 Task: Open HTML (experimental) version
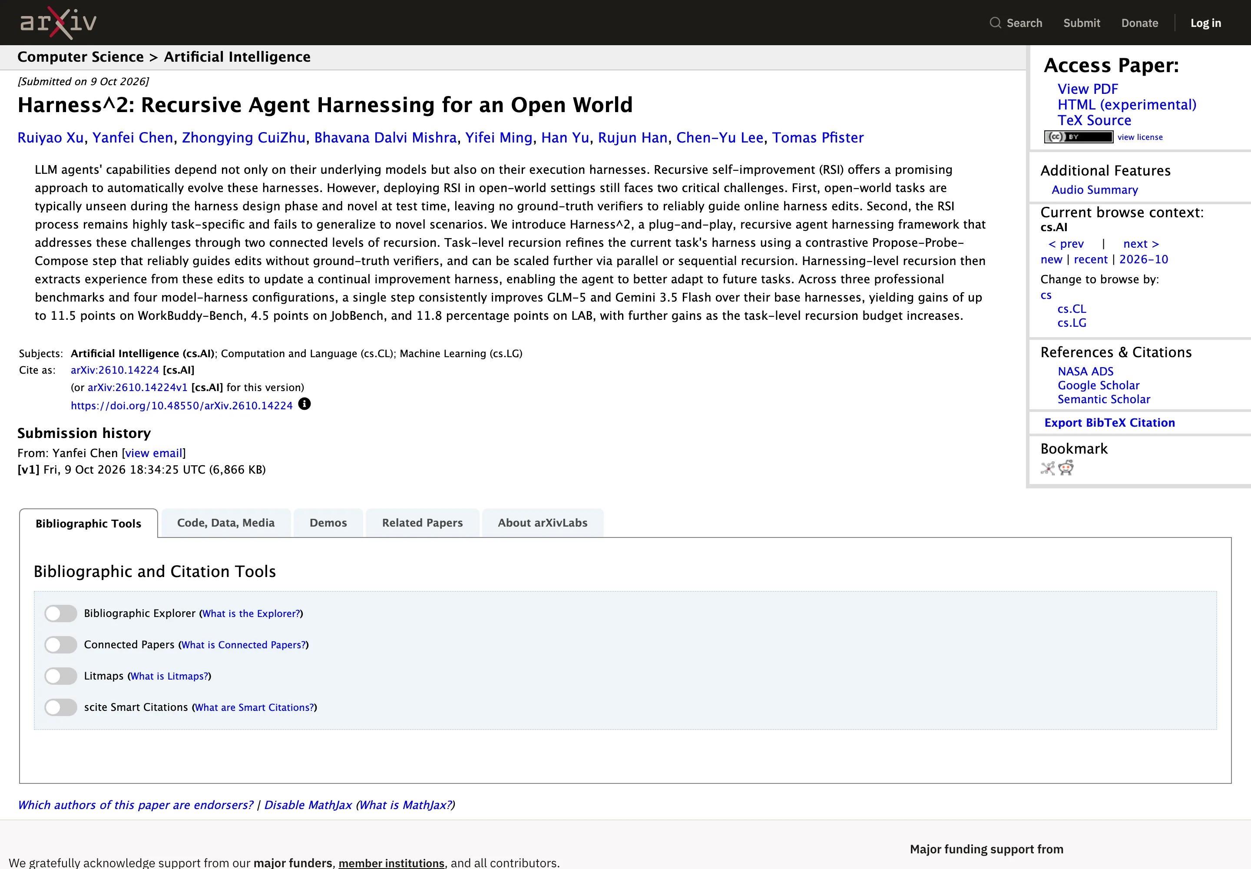click(1127, 105)
